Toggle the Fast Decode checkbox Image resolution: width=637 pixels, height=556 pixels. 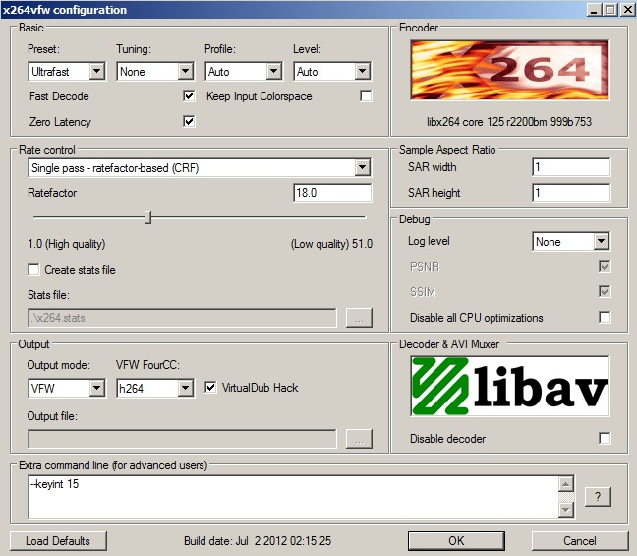pyautogui.click(x=189, y=96)
